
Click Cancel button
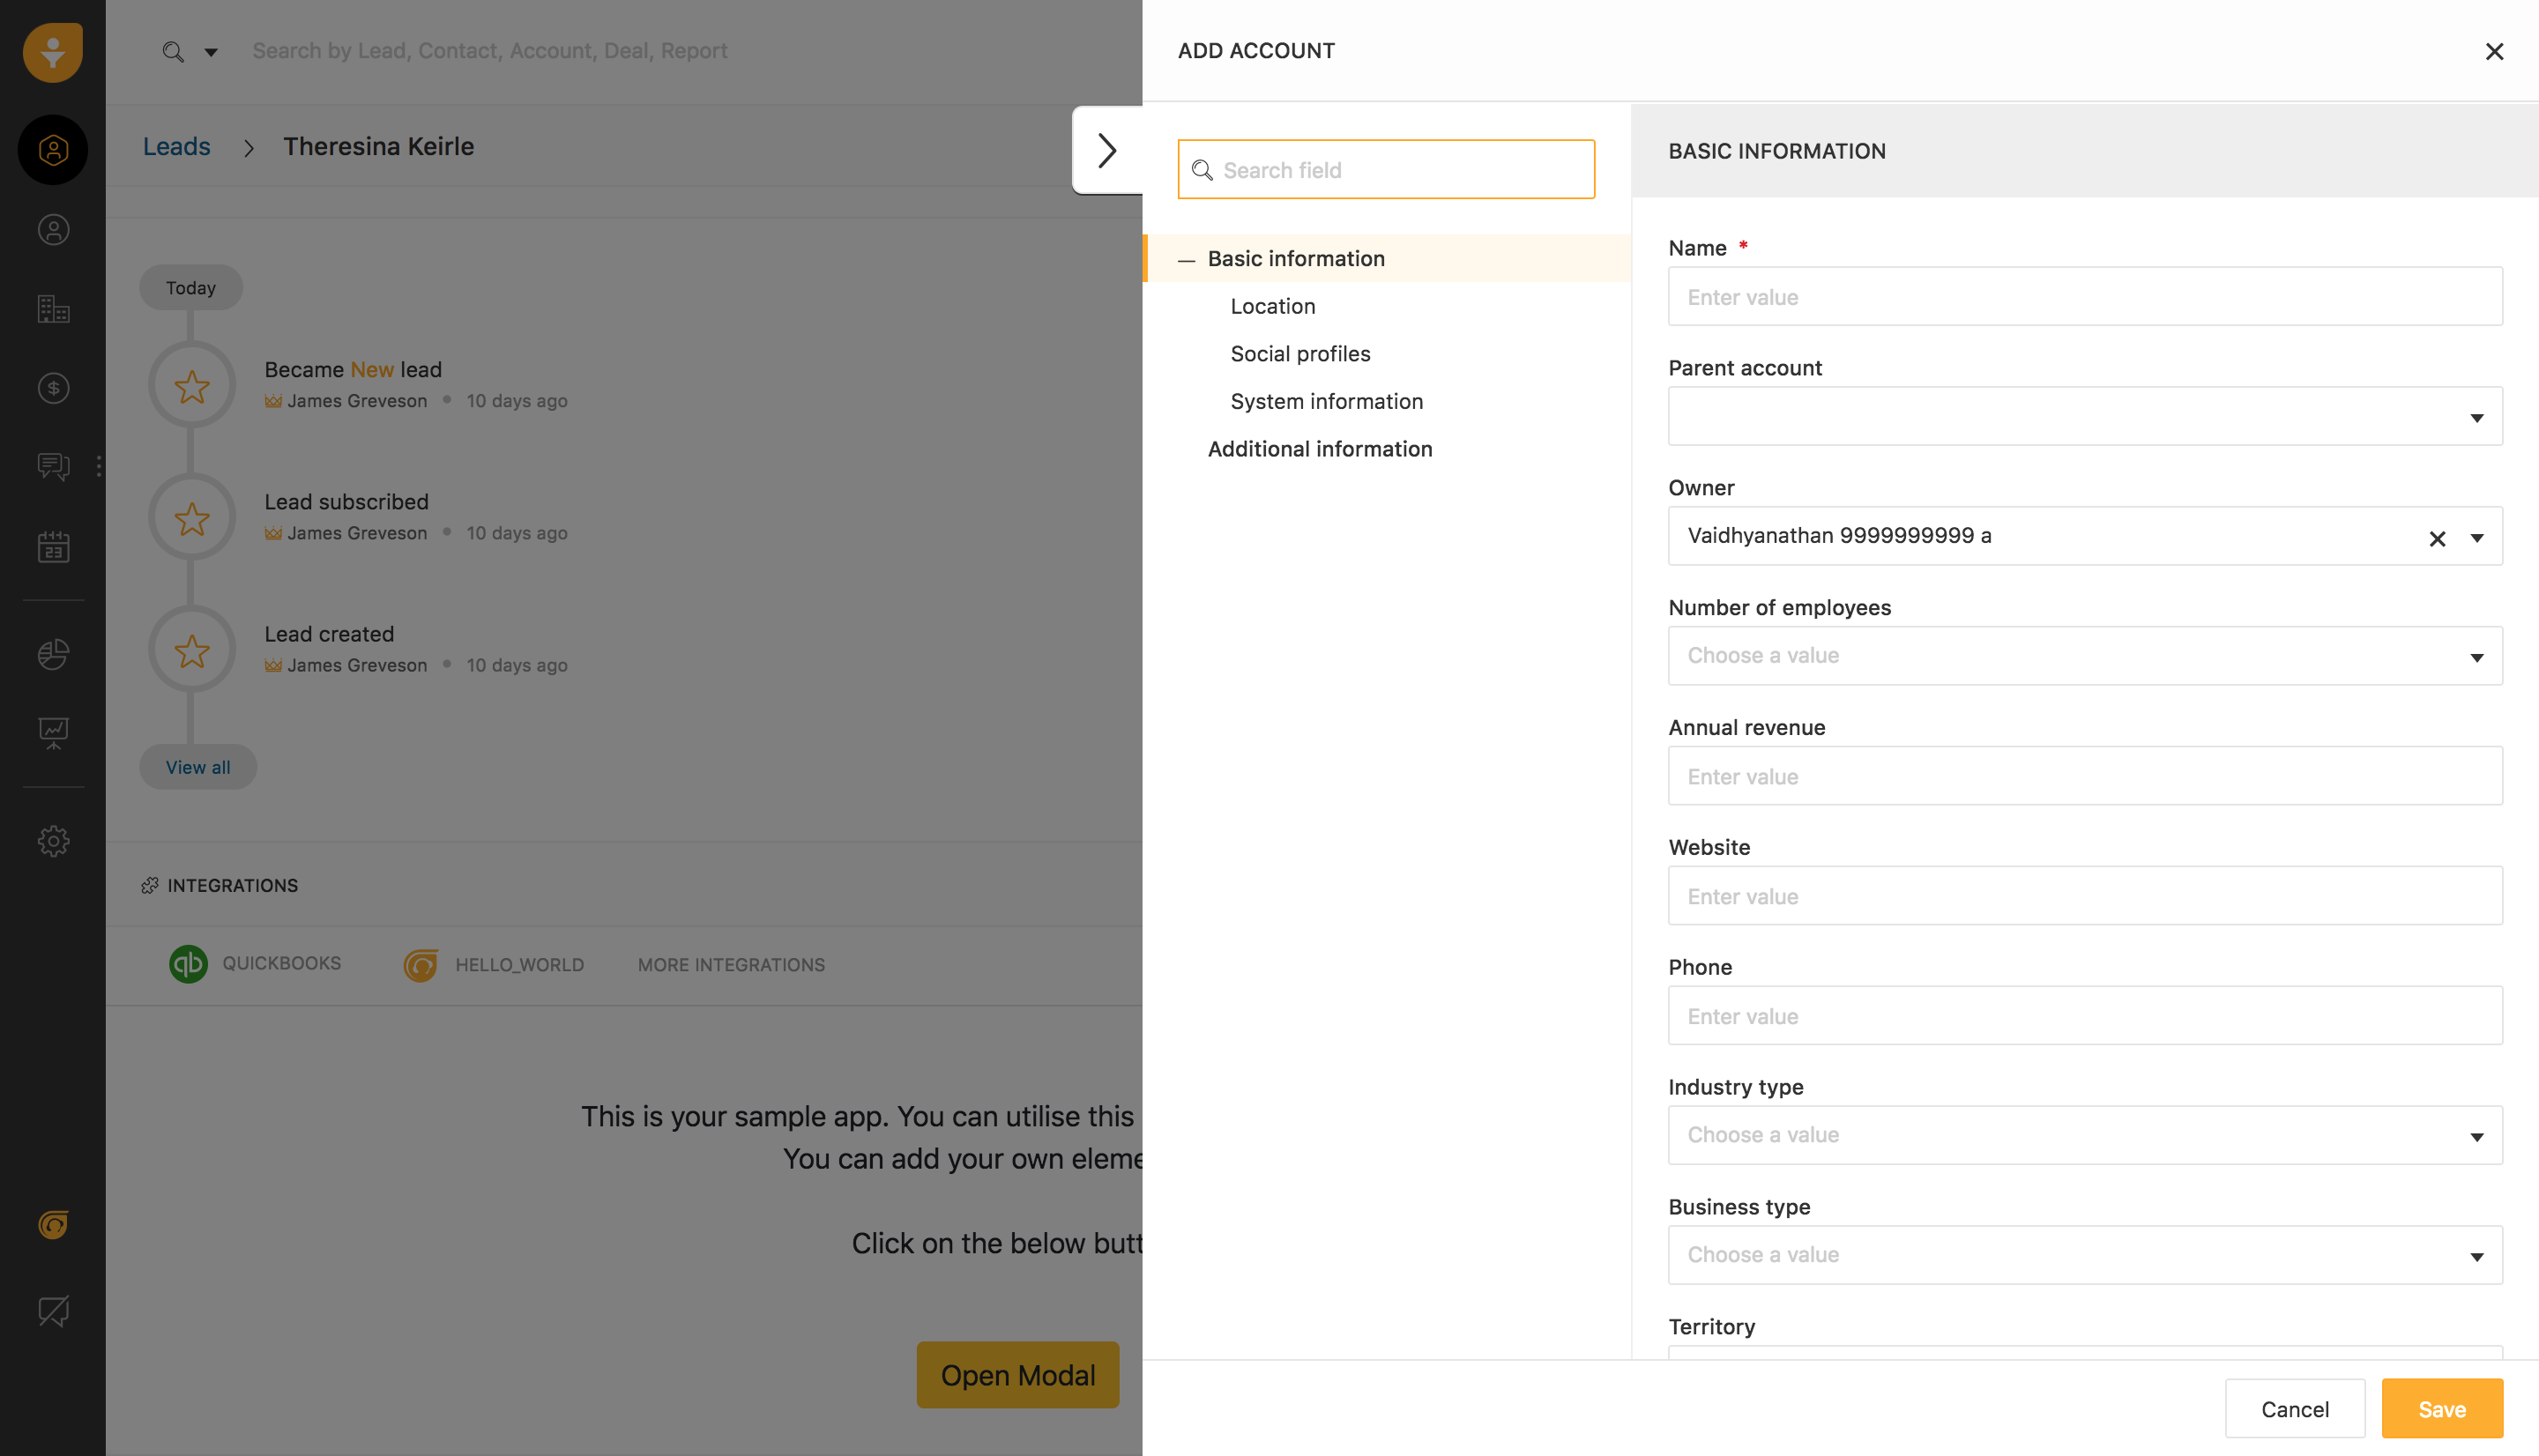2294,1408
